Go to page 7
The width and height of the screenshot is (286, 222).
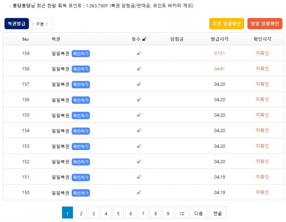143,212
